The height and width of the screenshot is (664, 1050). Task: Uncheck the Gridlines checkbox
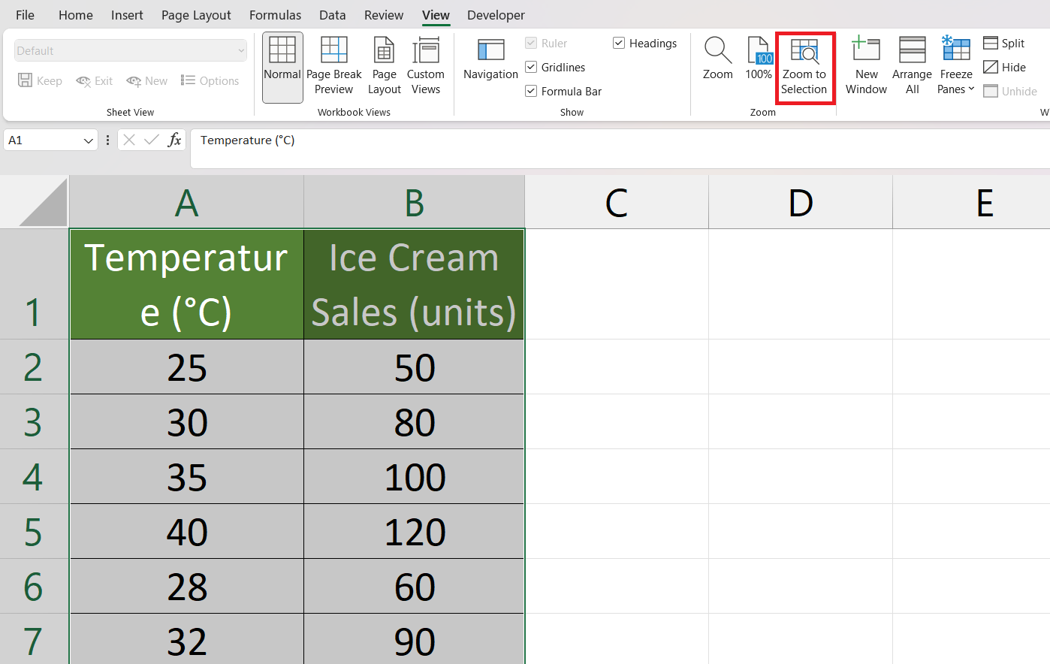click(x=531, y=68)
